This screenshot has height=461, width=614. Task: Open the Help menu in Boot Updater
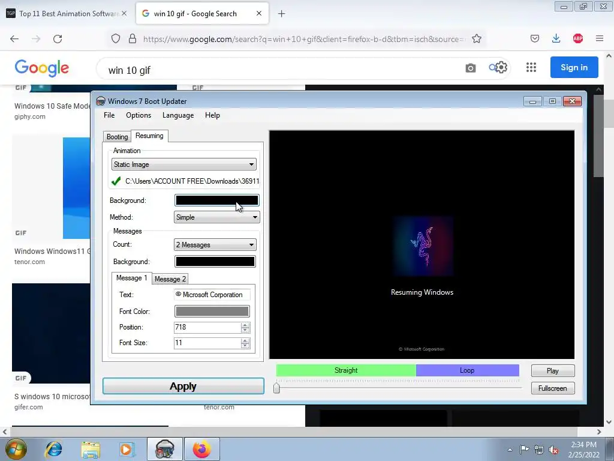(x=212, y=115)
